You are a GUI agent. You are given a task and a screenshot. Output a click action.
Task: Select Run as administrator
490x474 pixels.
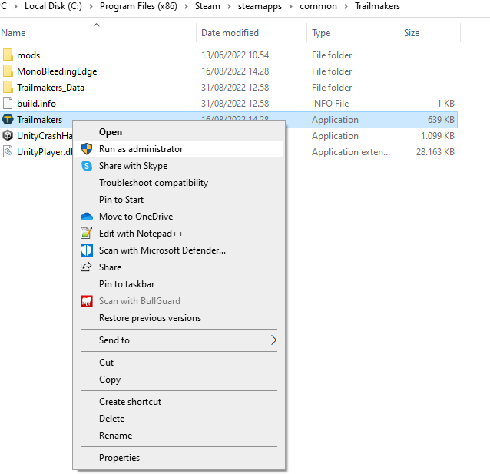pos(179,149)
